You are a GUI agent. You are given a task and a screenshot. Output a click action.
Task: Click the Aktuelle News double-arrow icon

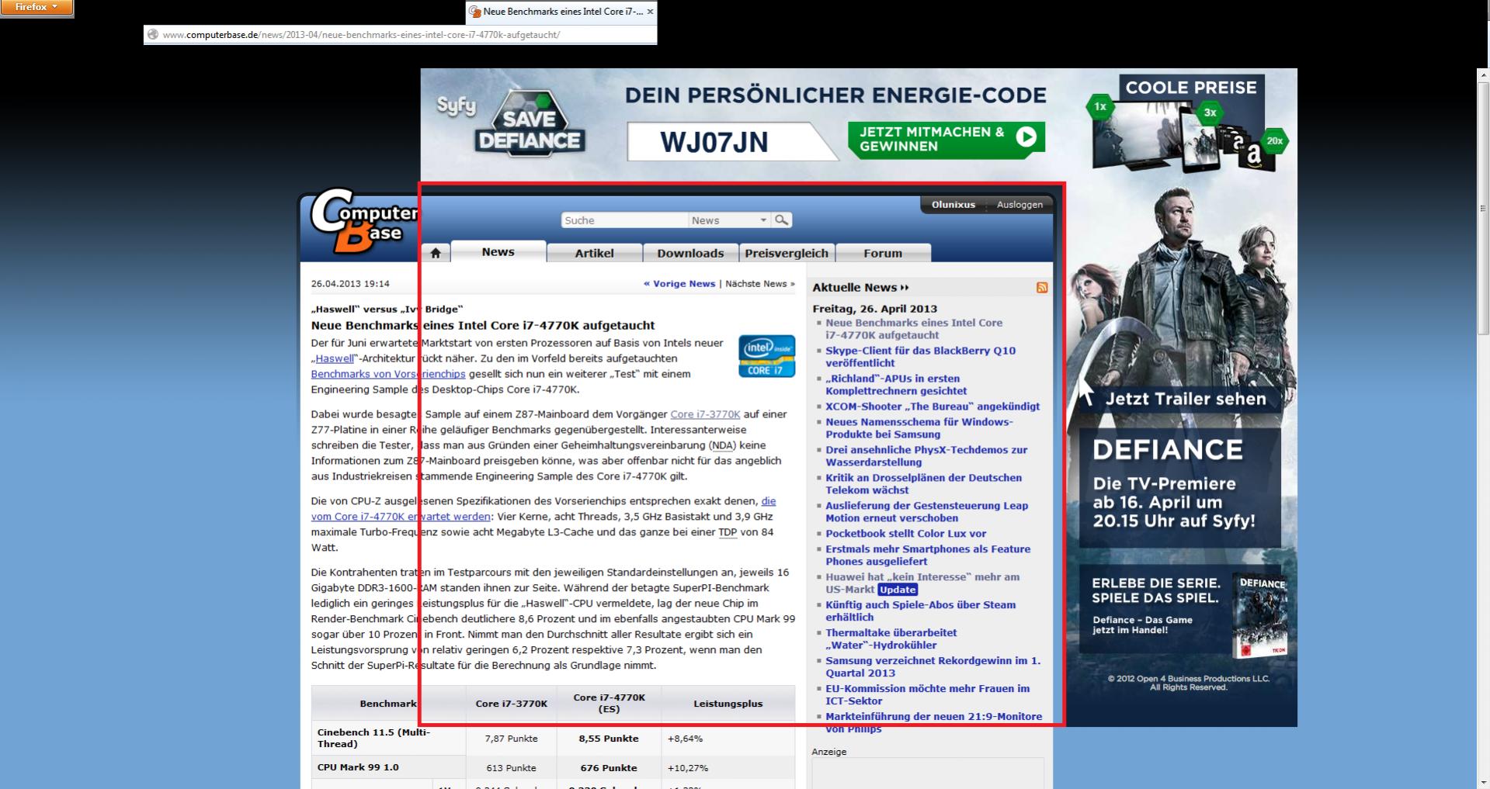[905, 288]
